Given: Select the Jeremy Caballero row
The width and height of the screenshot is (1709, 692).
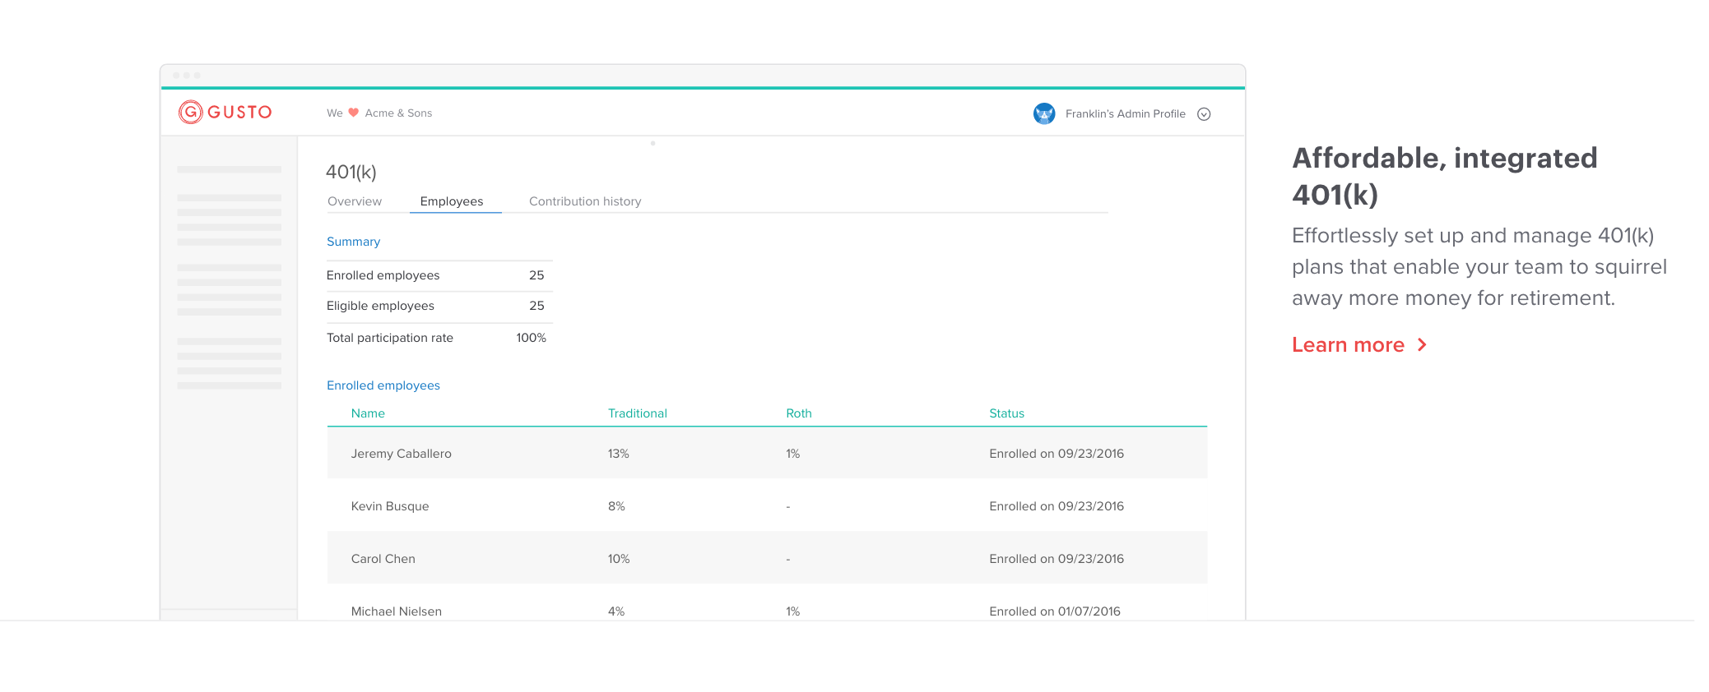Looking at the screenshot, I should (x=767, y=454).
